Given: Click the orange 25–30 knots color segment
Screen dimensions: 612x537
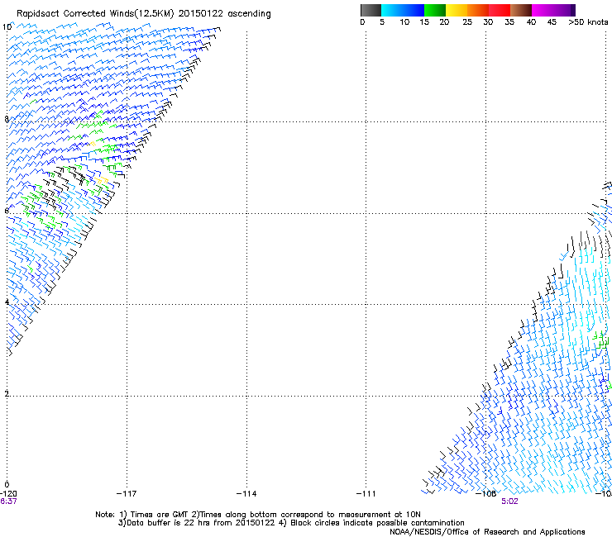Looking at the screenshot, I should [x=478, y=10].
